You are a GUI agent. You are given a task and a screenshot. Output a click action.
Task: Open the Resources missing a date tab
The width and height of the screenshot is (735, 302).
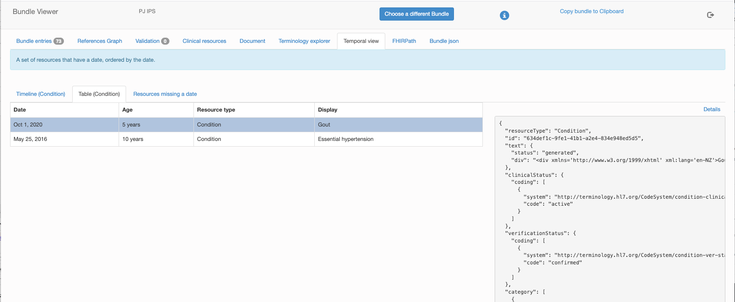click(165, 94)
